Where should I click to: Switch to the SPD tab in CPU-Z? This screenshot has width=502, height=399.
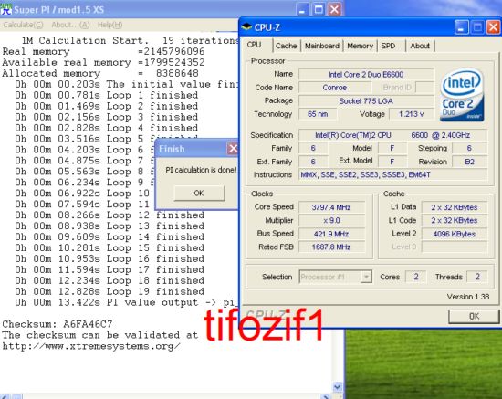(x=388, y=46)
